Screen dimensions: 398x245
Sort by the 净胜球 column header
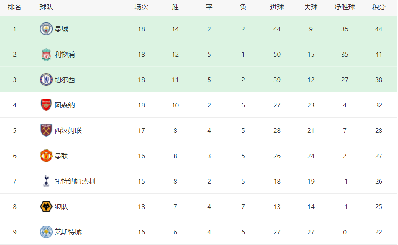(345, 7)
